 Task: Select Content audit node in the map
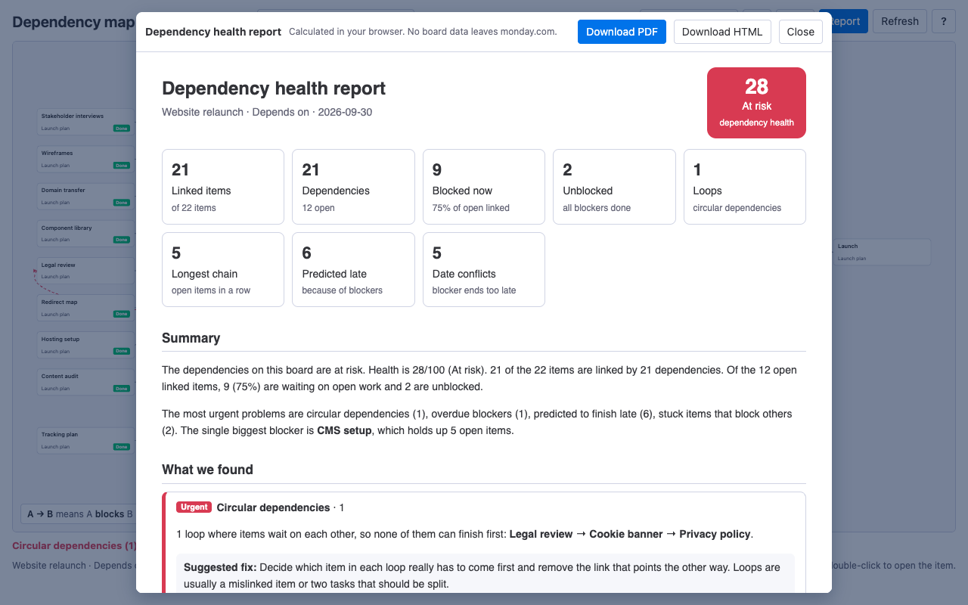[x=85, y=381]
